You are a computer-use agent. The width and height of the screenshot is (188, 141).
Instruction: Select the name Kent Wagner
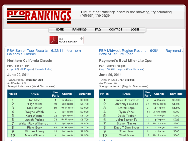35,116
